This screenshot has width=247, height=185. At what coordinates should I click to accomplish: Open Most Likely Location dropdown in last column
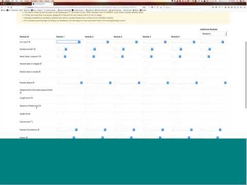[205, 57]
